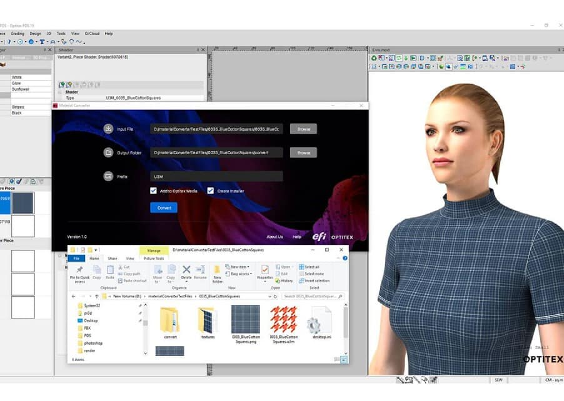Click Pin to Quick access icon
The image size is (564, 401).
pyautogui.click(x=80, y=272)
